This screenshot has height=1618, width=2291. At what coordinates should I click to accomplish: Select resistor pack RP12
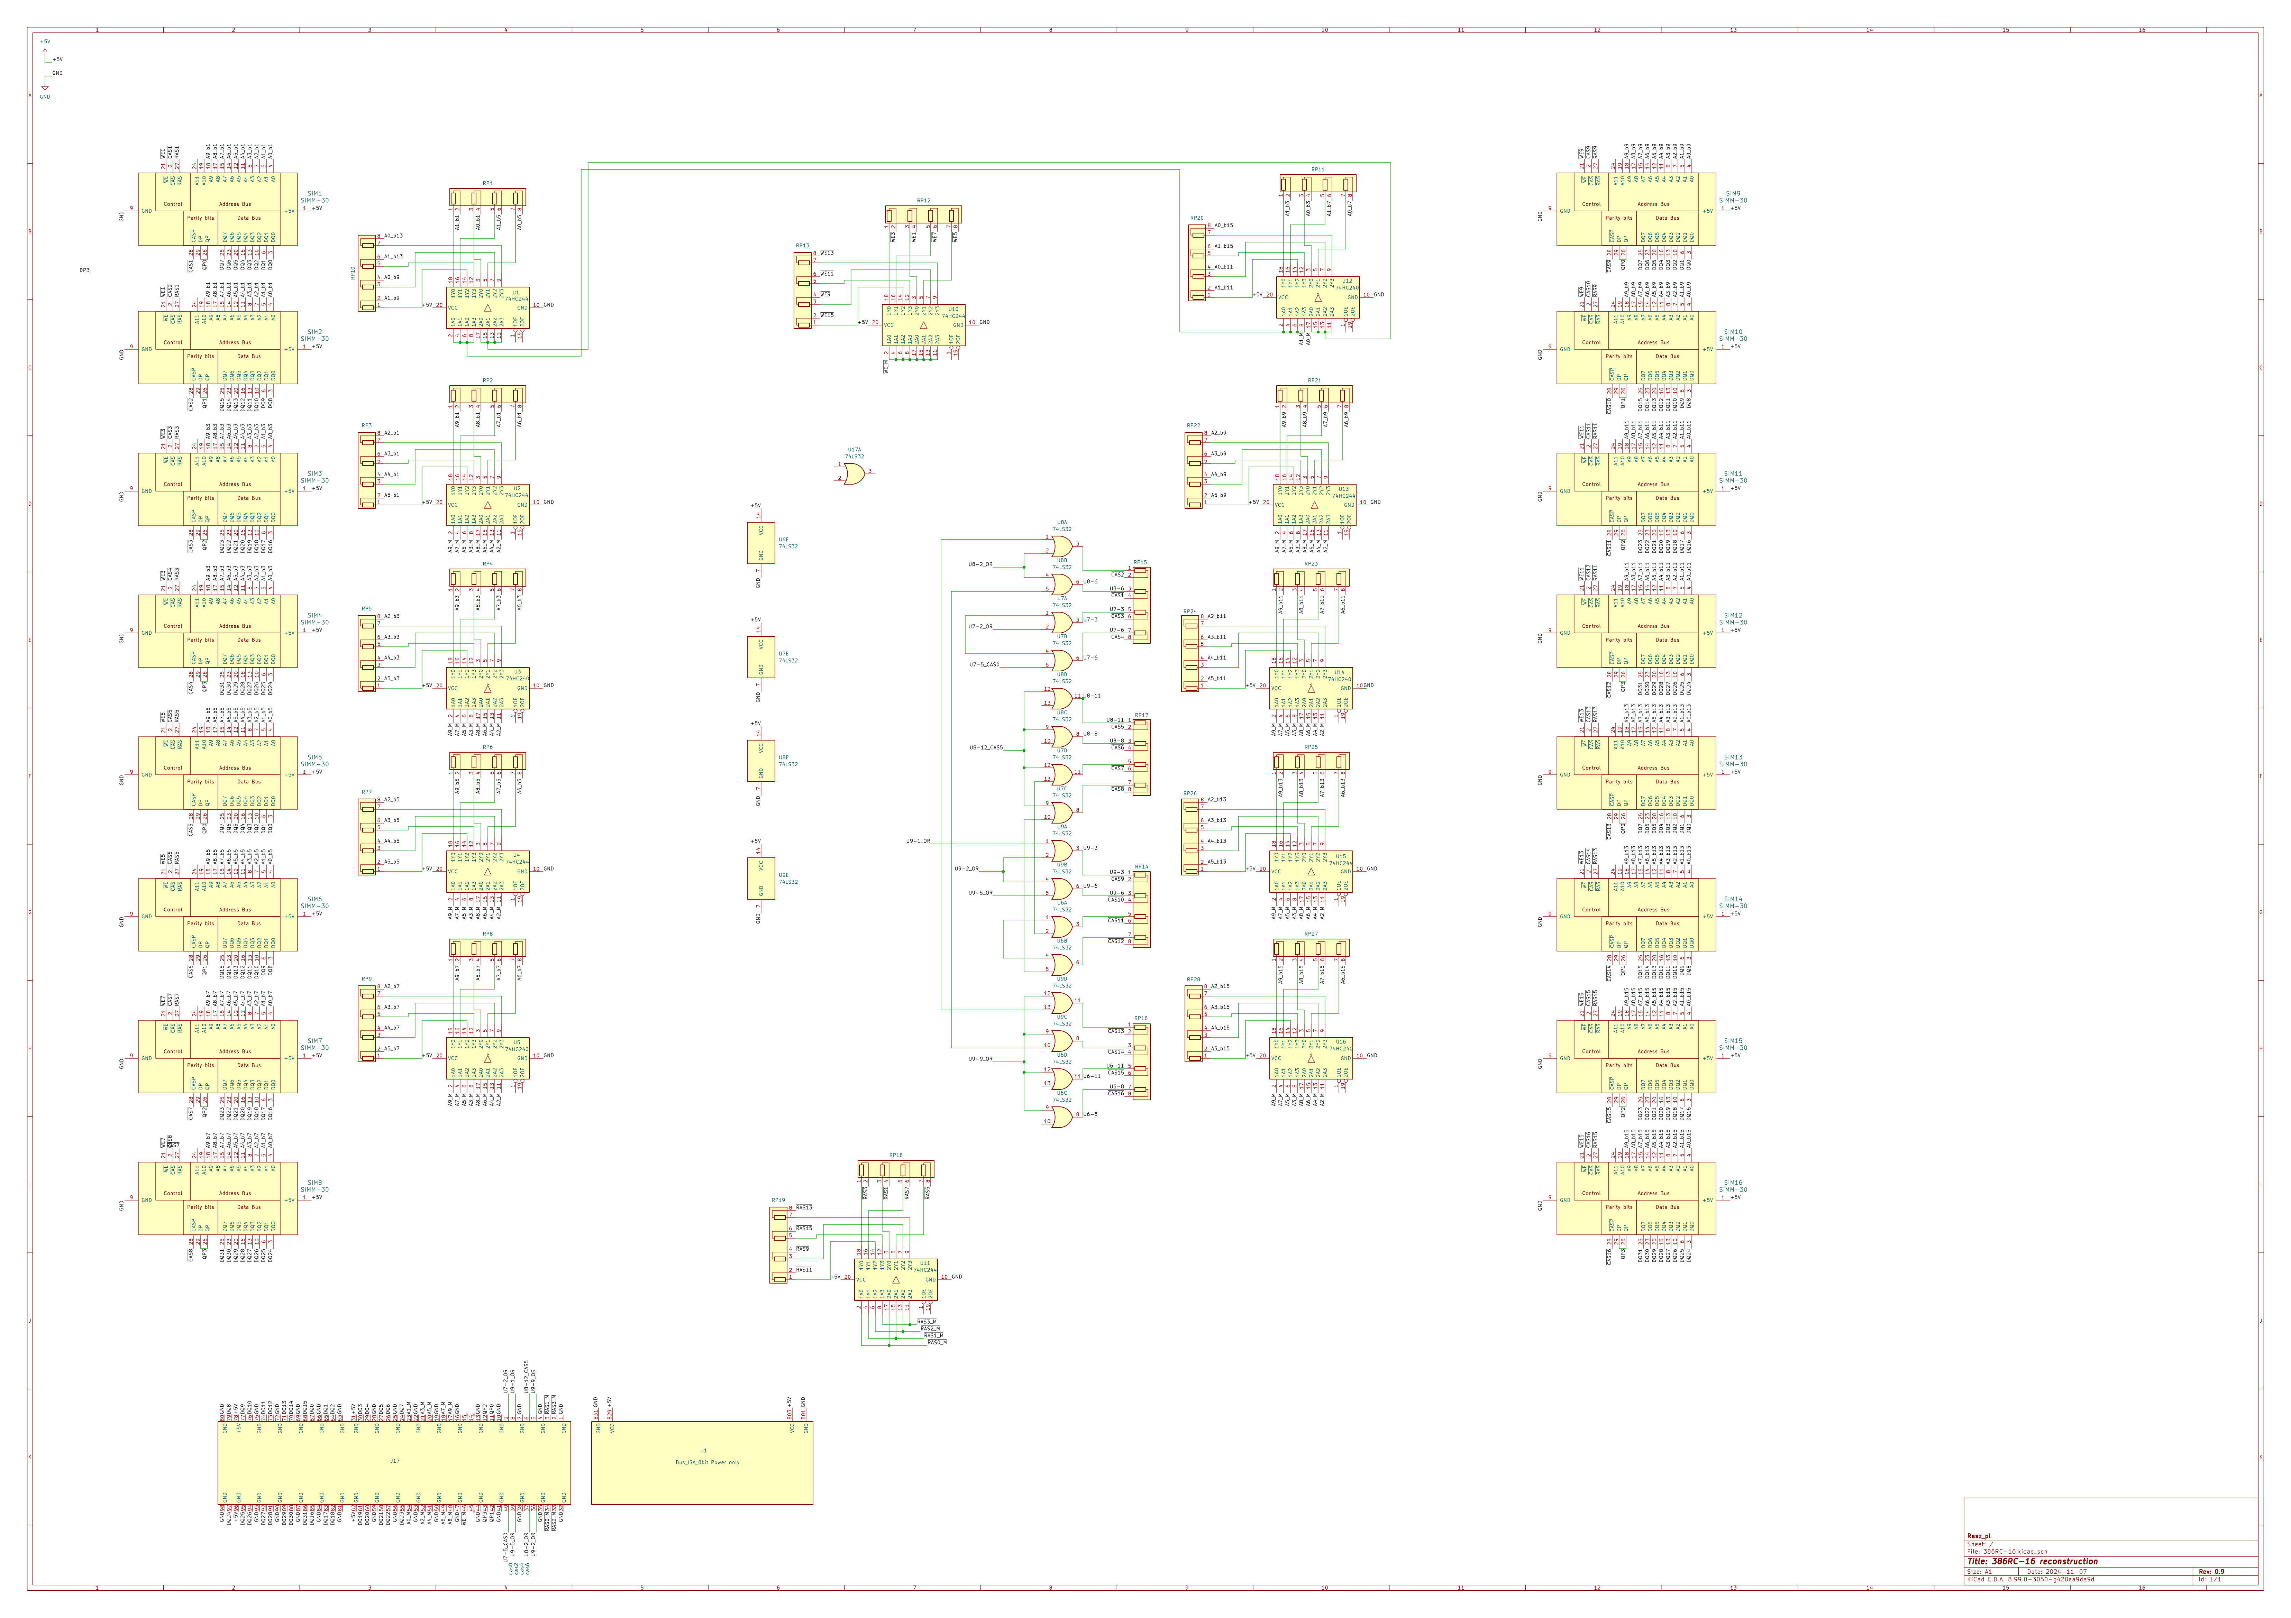(x=924, y=214)
